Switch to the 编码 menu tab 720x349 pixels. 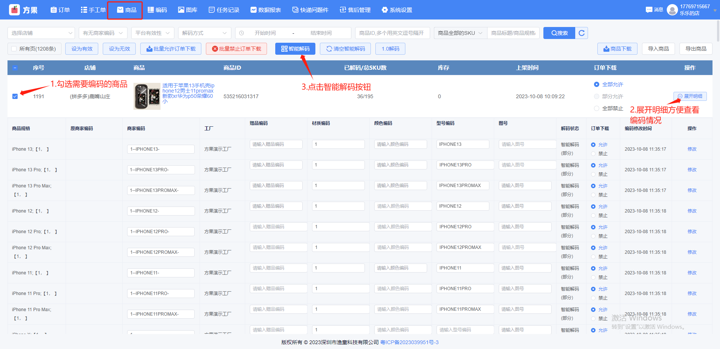157,10
